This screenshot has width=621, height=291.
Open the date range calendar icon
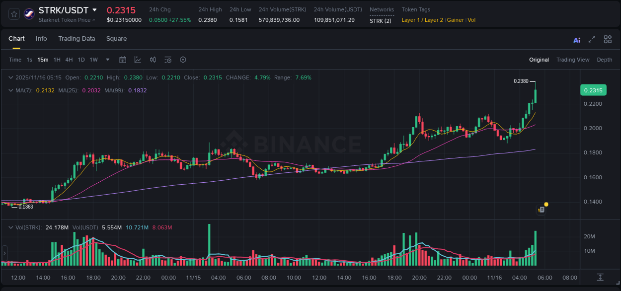123,60
